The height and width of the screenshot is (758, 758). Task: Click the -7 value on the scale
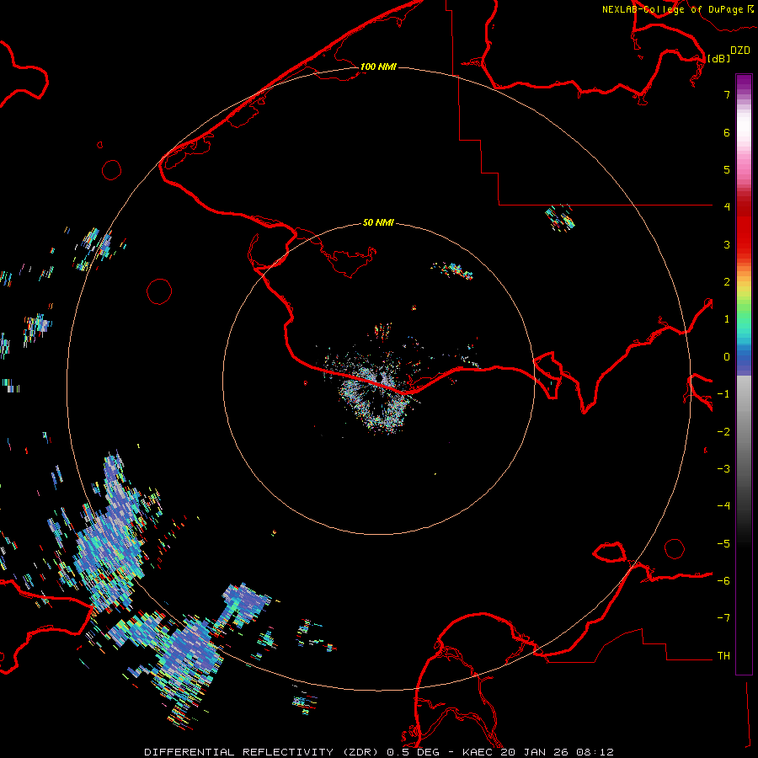tap(723, 618)
